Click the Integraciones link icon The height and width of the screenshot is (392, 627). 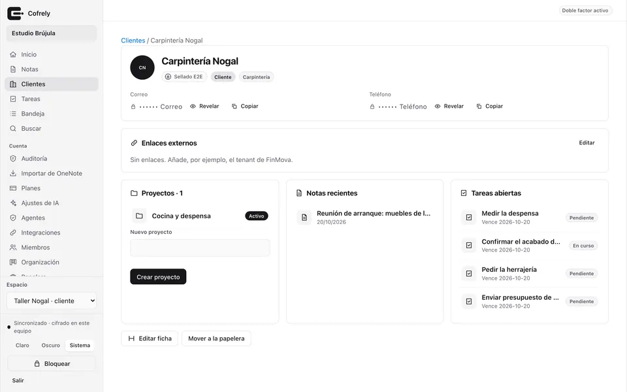pos(13,233)
